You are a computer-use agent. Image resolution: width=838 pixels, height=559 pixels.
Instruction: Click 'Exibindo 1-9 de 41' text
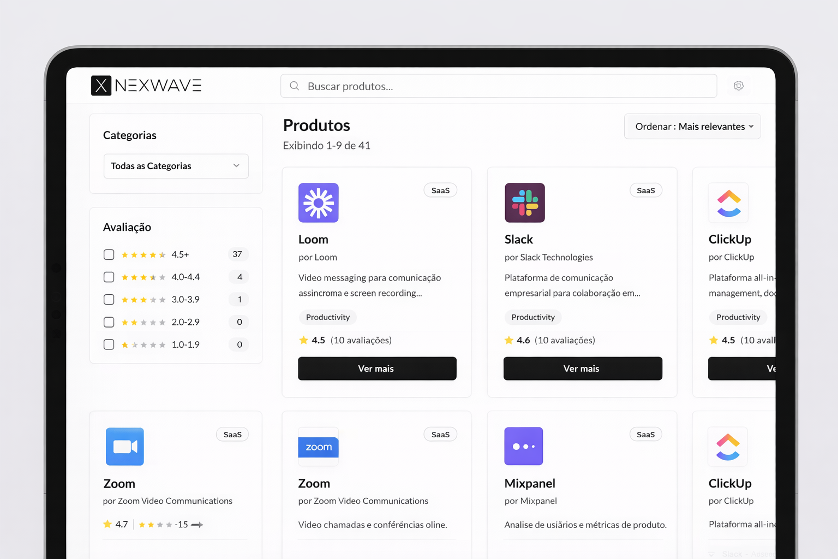[327, 146]
